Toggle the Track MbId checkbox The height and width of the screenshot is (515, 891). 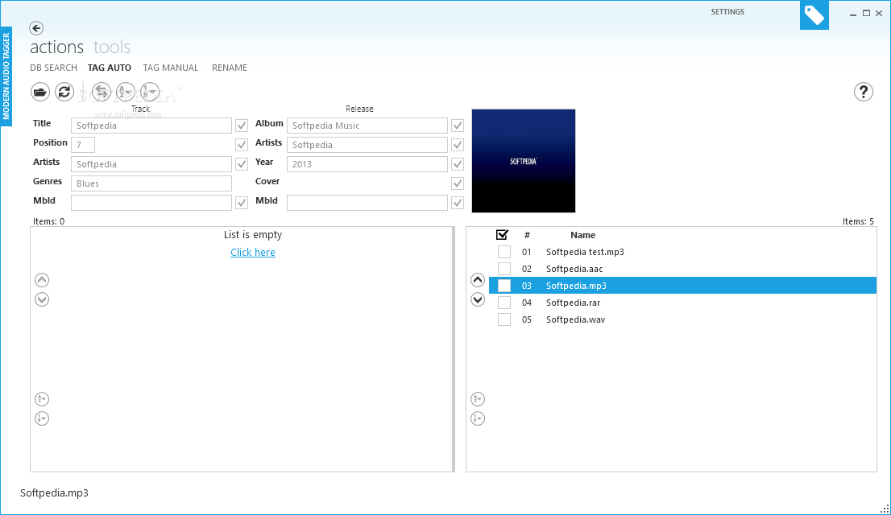[242, 203]
